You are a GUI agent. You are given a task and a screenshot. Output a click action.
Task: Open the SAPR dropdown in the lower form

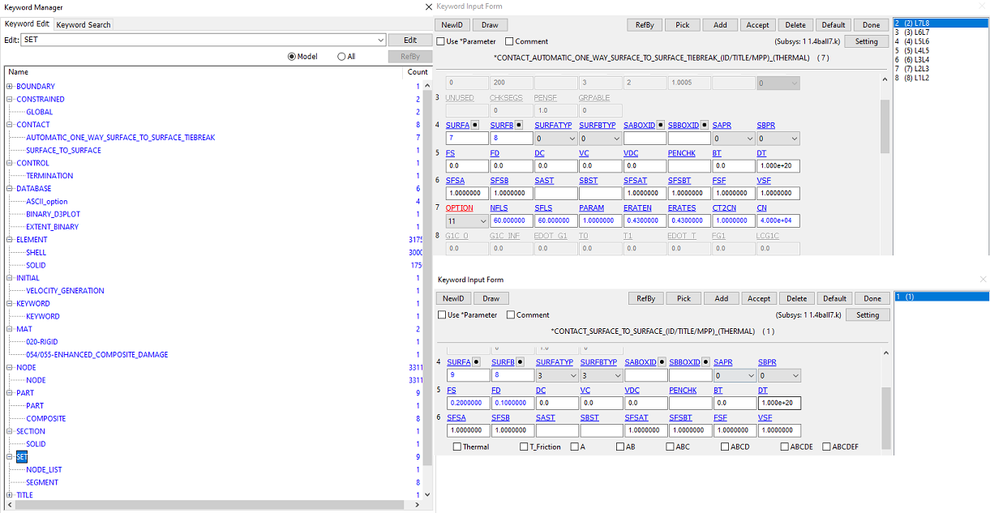click(734, 376)
